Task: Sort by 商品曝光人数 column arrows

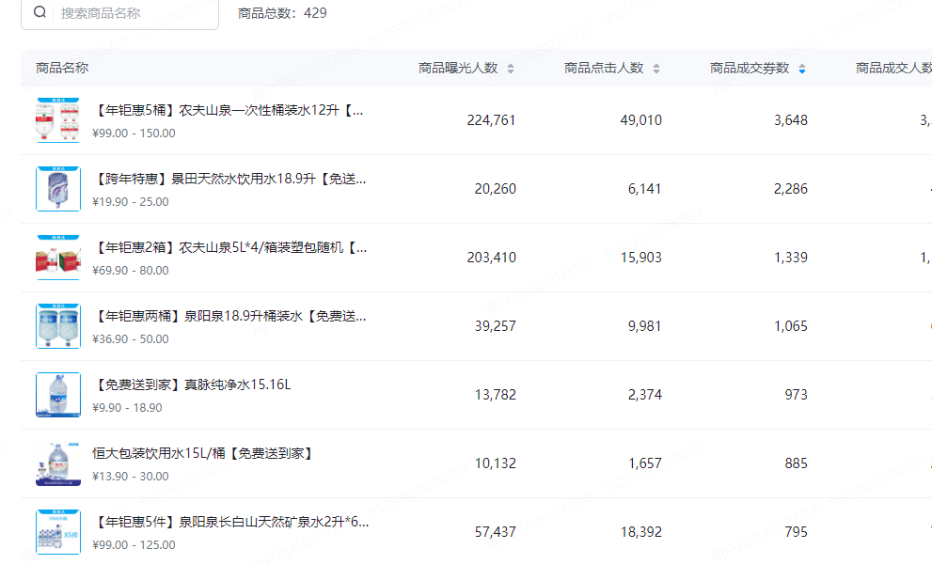Action: [x=511, y=69]
